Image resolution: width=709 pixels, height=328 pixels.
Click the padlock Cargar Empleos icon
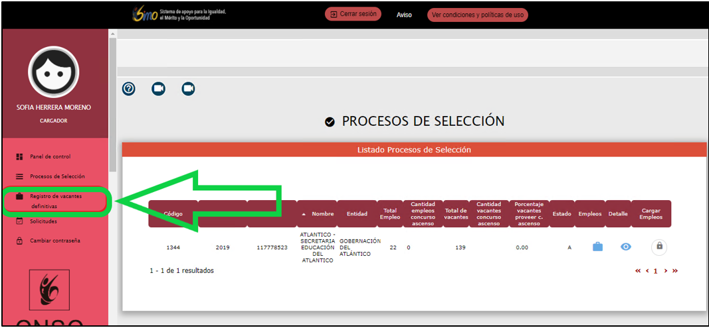coord(658,246)
